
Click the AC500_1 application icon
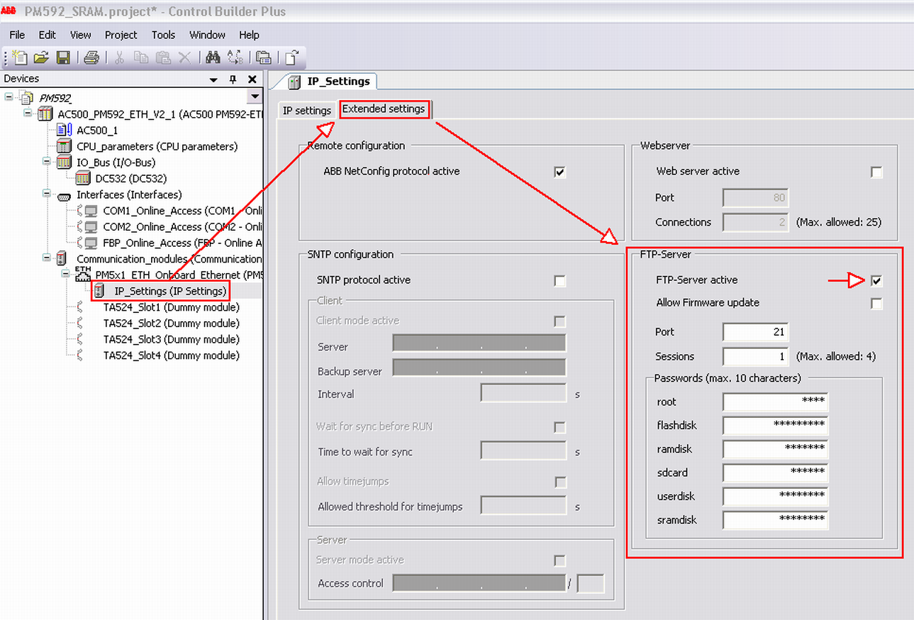coord(65,130)
